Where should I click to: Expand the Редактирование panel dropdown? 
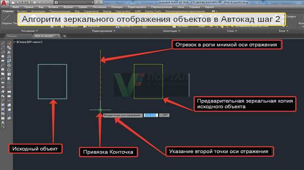click(103, 31)
